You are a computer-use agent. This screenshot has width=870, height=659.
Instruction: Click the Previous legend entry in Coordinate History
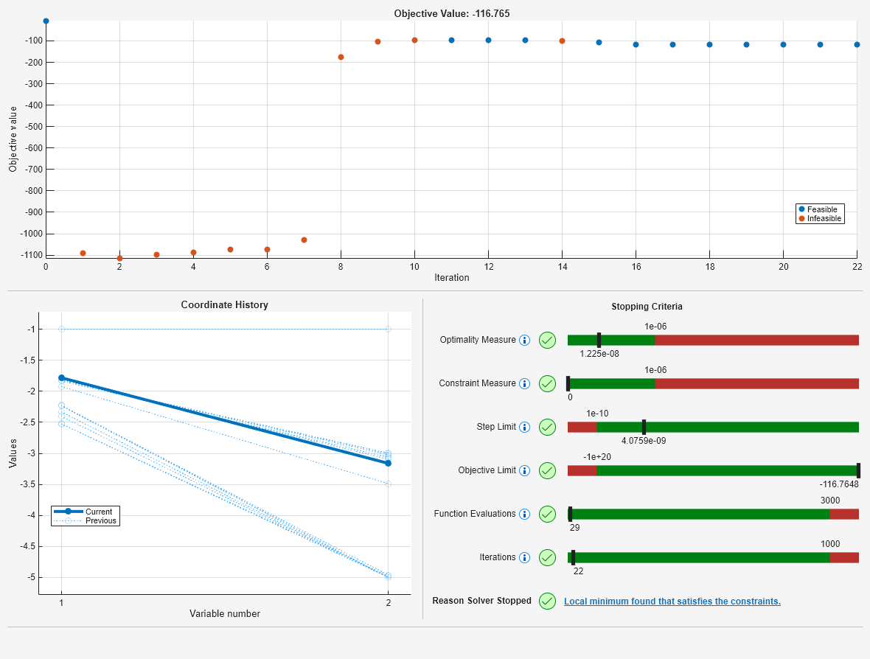click(x=100, y=520)
